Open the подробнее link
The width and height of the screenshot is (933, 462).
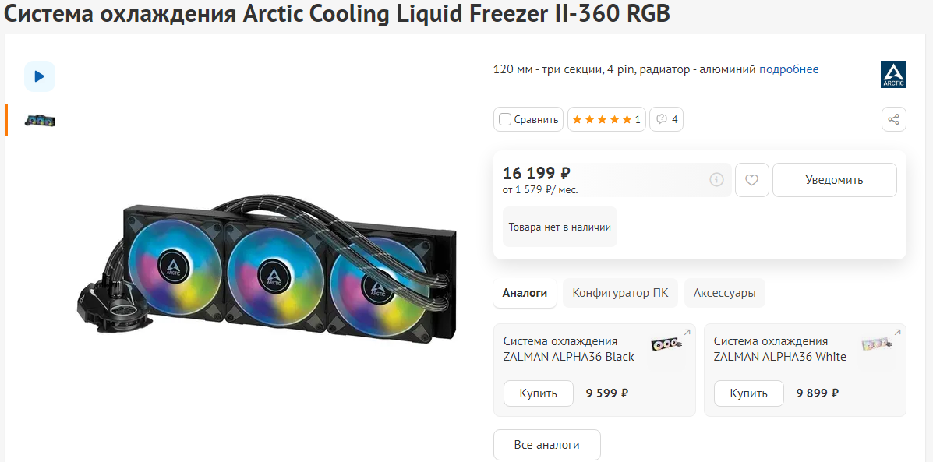click(x=789, y=69)
